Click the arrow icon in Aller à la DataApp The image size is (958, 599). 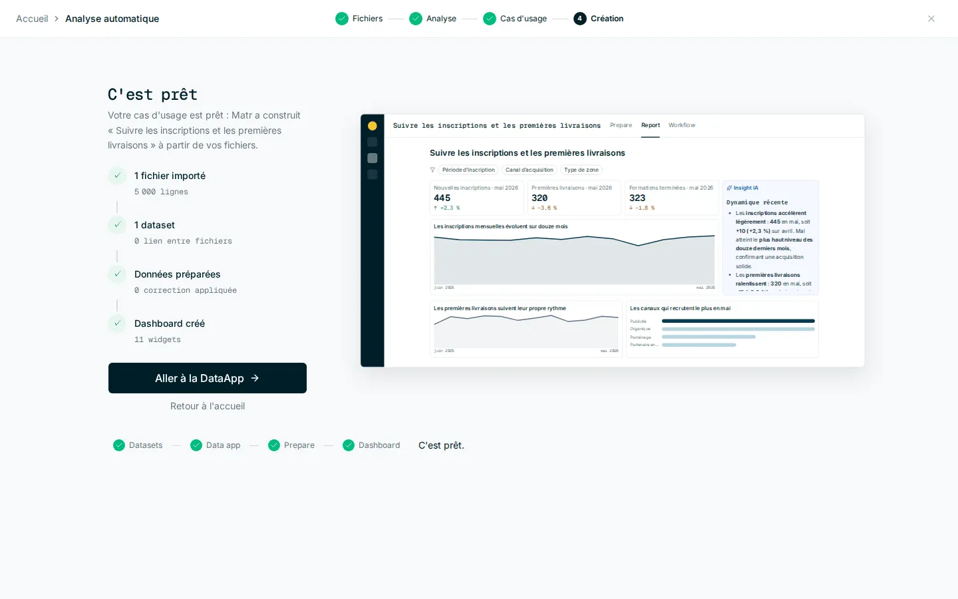click(x=255, y=378)
